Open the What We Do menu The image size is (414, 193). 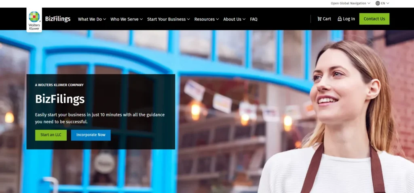(90, 19)
